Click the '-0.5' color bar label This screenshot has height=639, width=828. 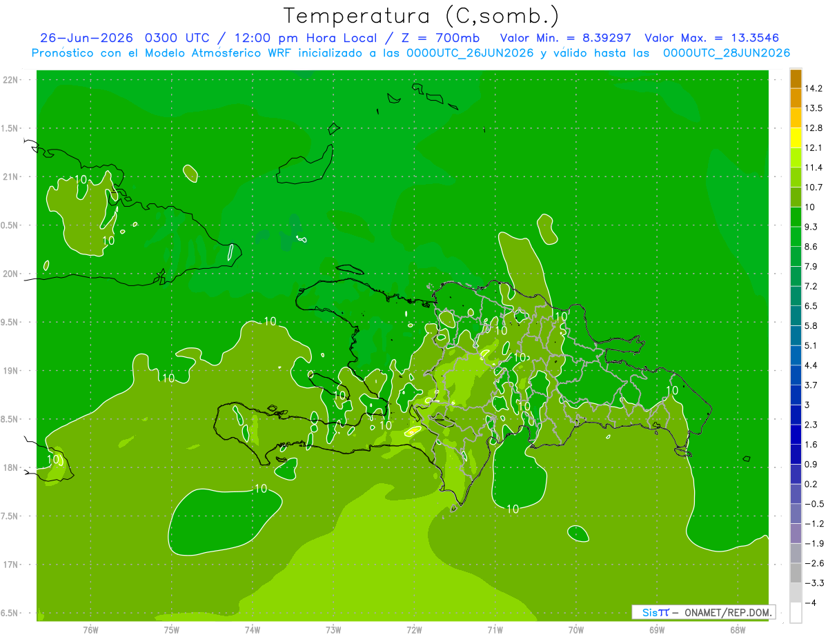[x=814, y=504]
